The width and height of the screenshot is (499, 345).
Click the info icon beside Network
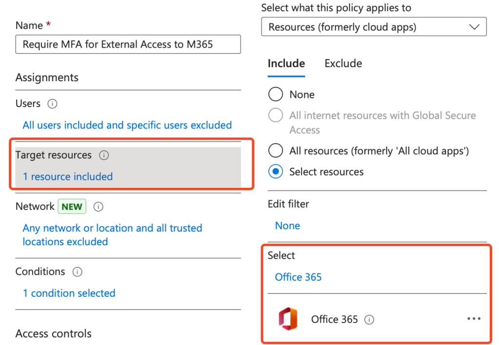pyautogui.click(x=98, y=207)
